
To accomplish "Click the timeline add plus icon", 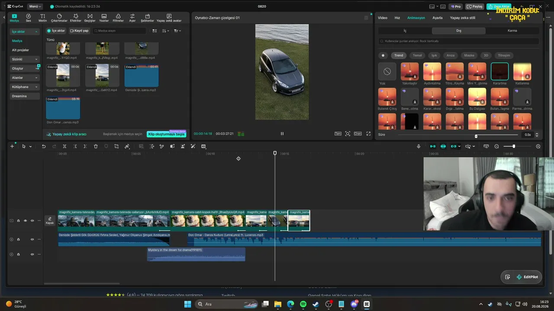I will [x=12, y=146].
